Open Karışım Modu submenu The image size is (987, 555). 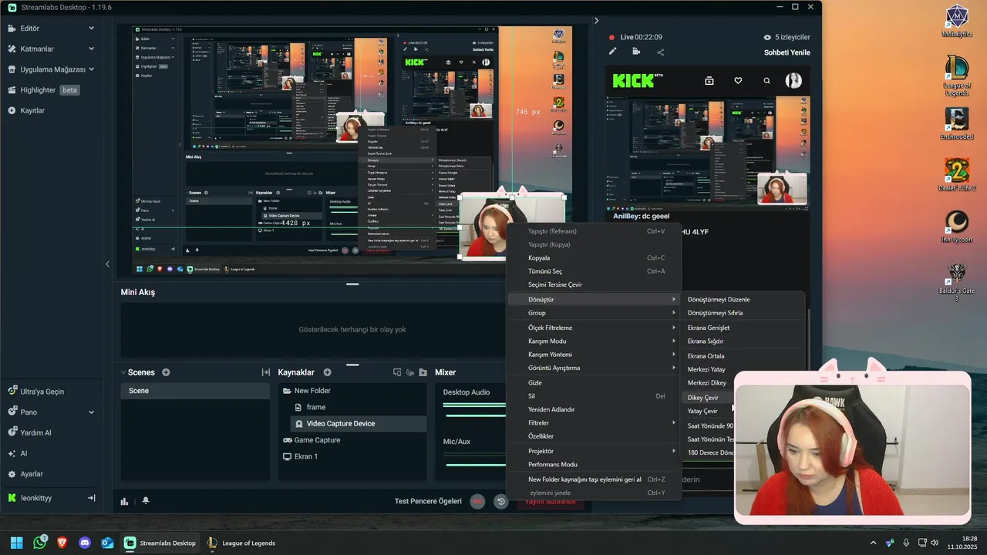594,341
